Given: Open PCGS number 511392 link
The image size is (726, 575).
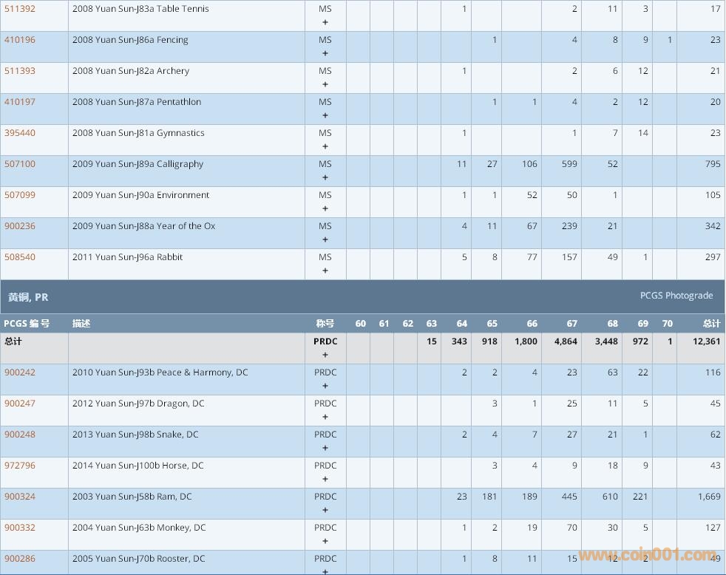Looking at the screenshot, I should click(x=19, y=9).
